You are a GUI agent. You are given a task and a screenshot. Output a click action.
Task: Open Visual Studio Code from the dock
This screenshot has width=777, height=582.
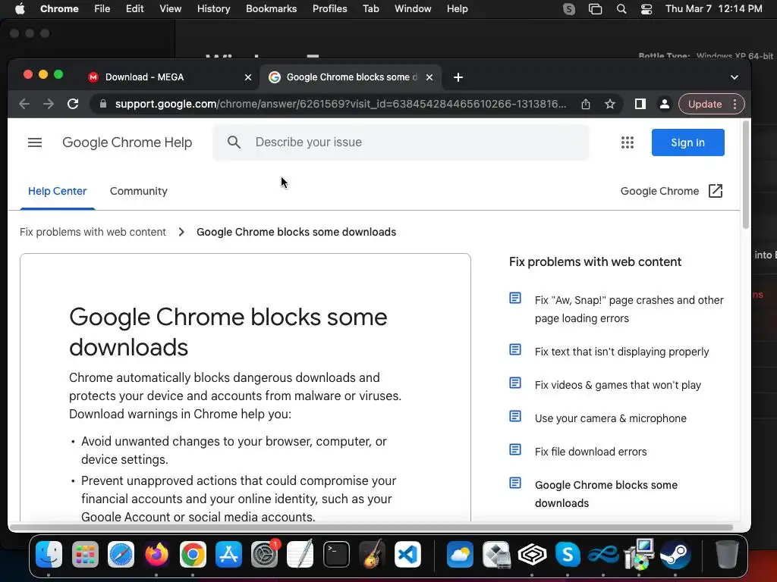tap(407, 555)
